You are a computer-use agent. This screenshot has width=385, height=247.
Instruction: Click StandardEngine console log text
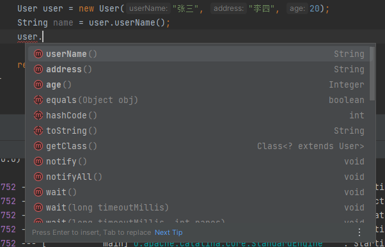(x=228, y=244)
